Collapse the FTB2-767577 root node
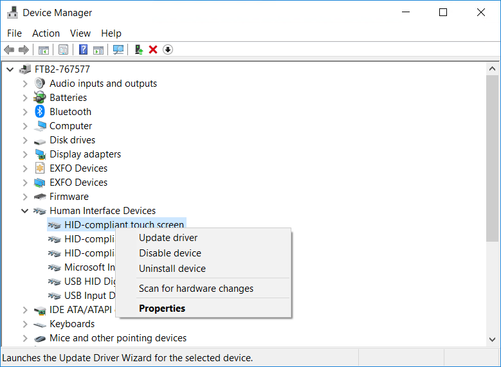 click(x=10, y=69)
